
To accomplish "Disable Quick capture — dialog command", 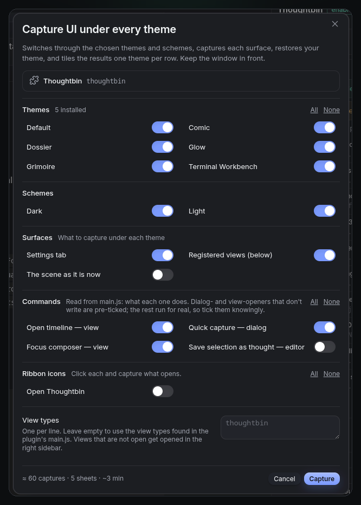I will coord(325,327).
